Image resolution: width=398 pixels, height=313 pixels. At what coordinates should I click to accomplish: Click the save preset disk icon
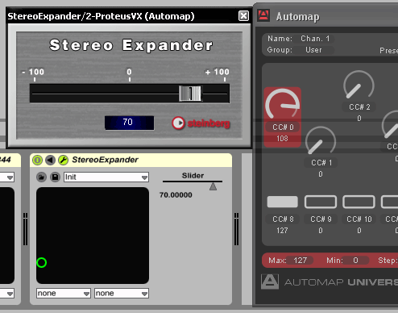[x=55, y=177]
